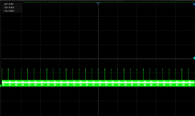This screenshot has width=195, height=116.
Task: Click the vertical center axis above the horizontal axis
Action: pyautogui.click(x=98, y=31)
